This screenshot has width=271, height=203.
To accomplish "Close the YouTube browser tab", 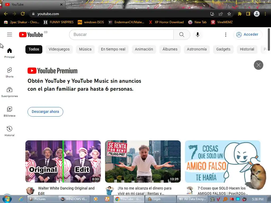I will [61, 4].
